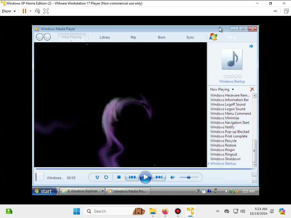Click the large round Play button

coord(145,177)
